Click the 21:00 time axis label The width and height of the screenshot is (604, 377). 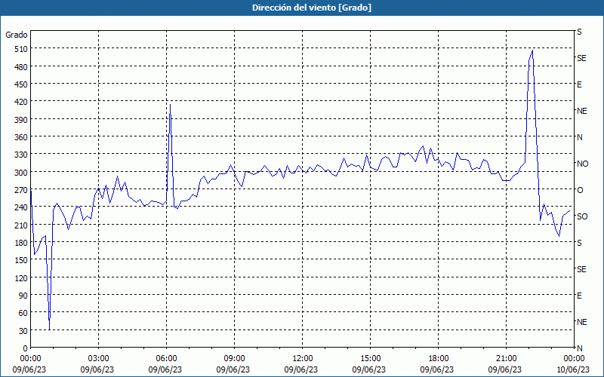click(x=506, y=359)
